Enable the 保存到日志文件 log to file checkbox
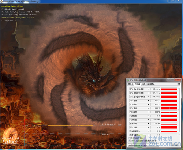The height and width of the screenshot is (150, 183). point(130,138)
